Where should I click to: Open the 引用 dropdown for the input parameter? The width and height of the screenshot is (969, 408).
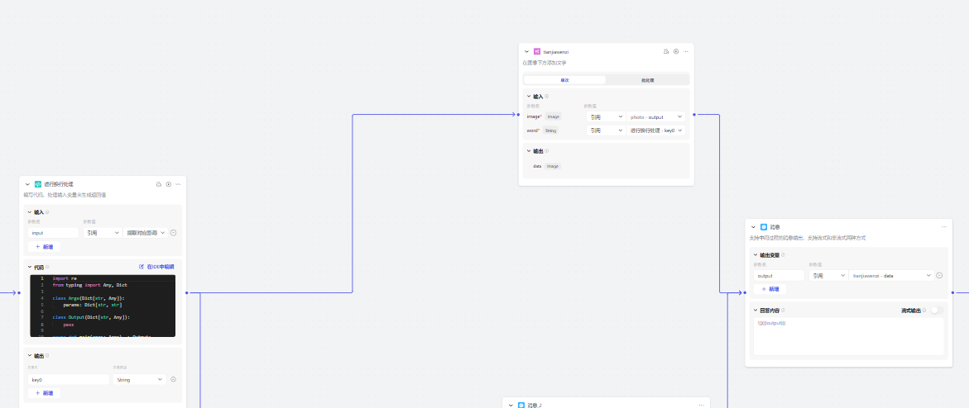point(102,233)
